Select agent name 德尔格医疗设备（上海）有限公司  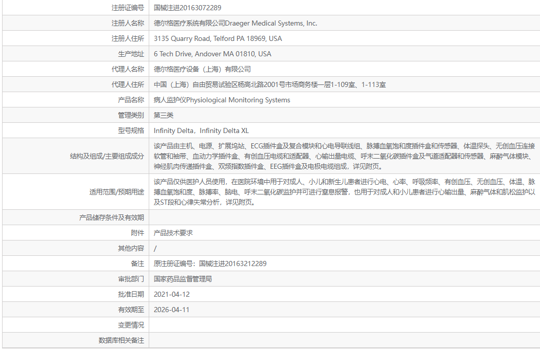[x=202, y=69]
